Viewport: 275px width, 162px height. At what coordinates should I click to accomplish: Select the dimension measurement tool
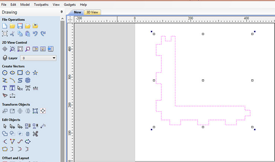[12, 96]
